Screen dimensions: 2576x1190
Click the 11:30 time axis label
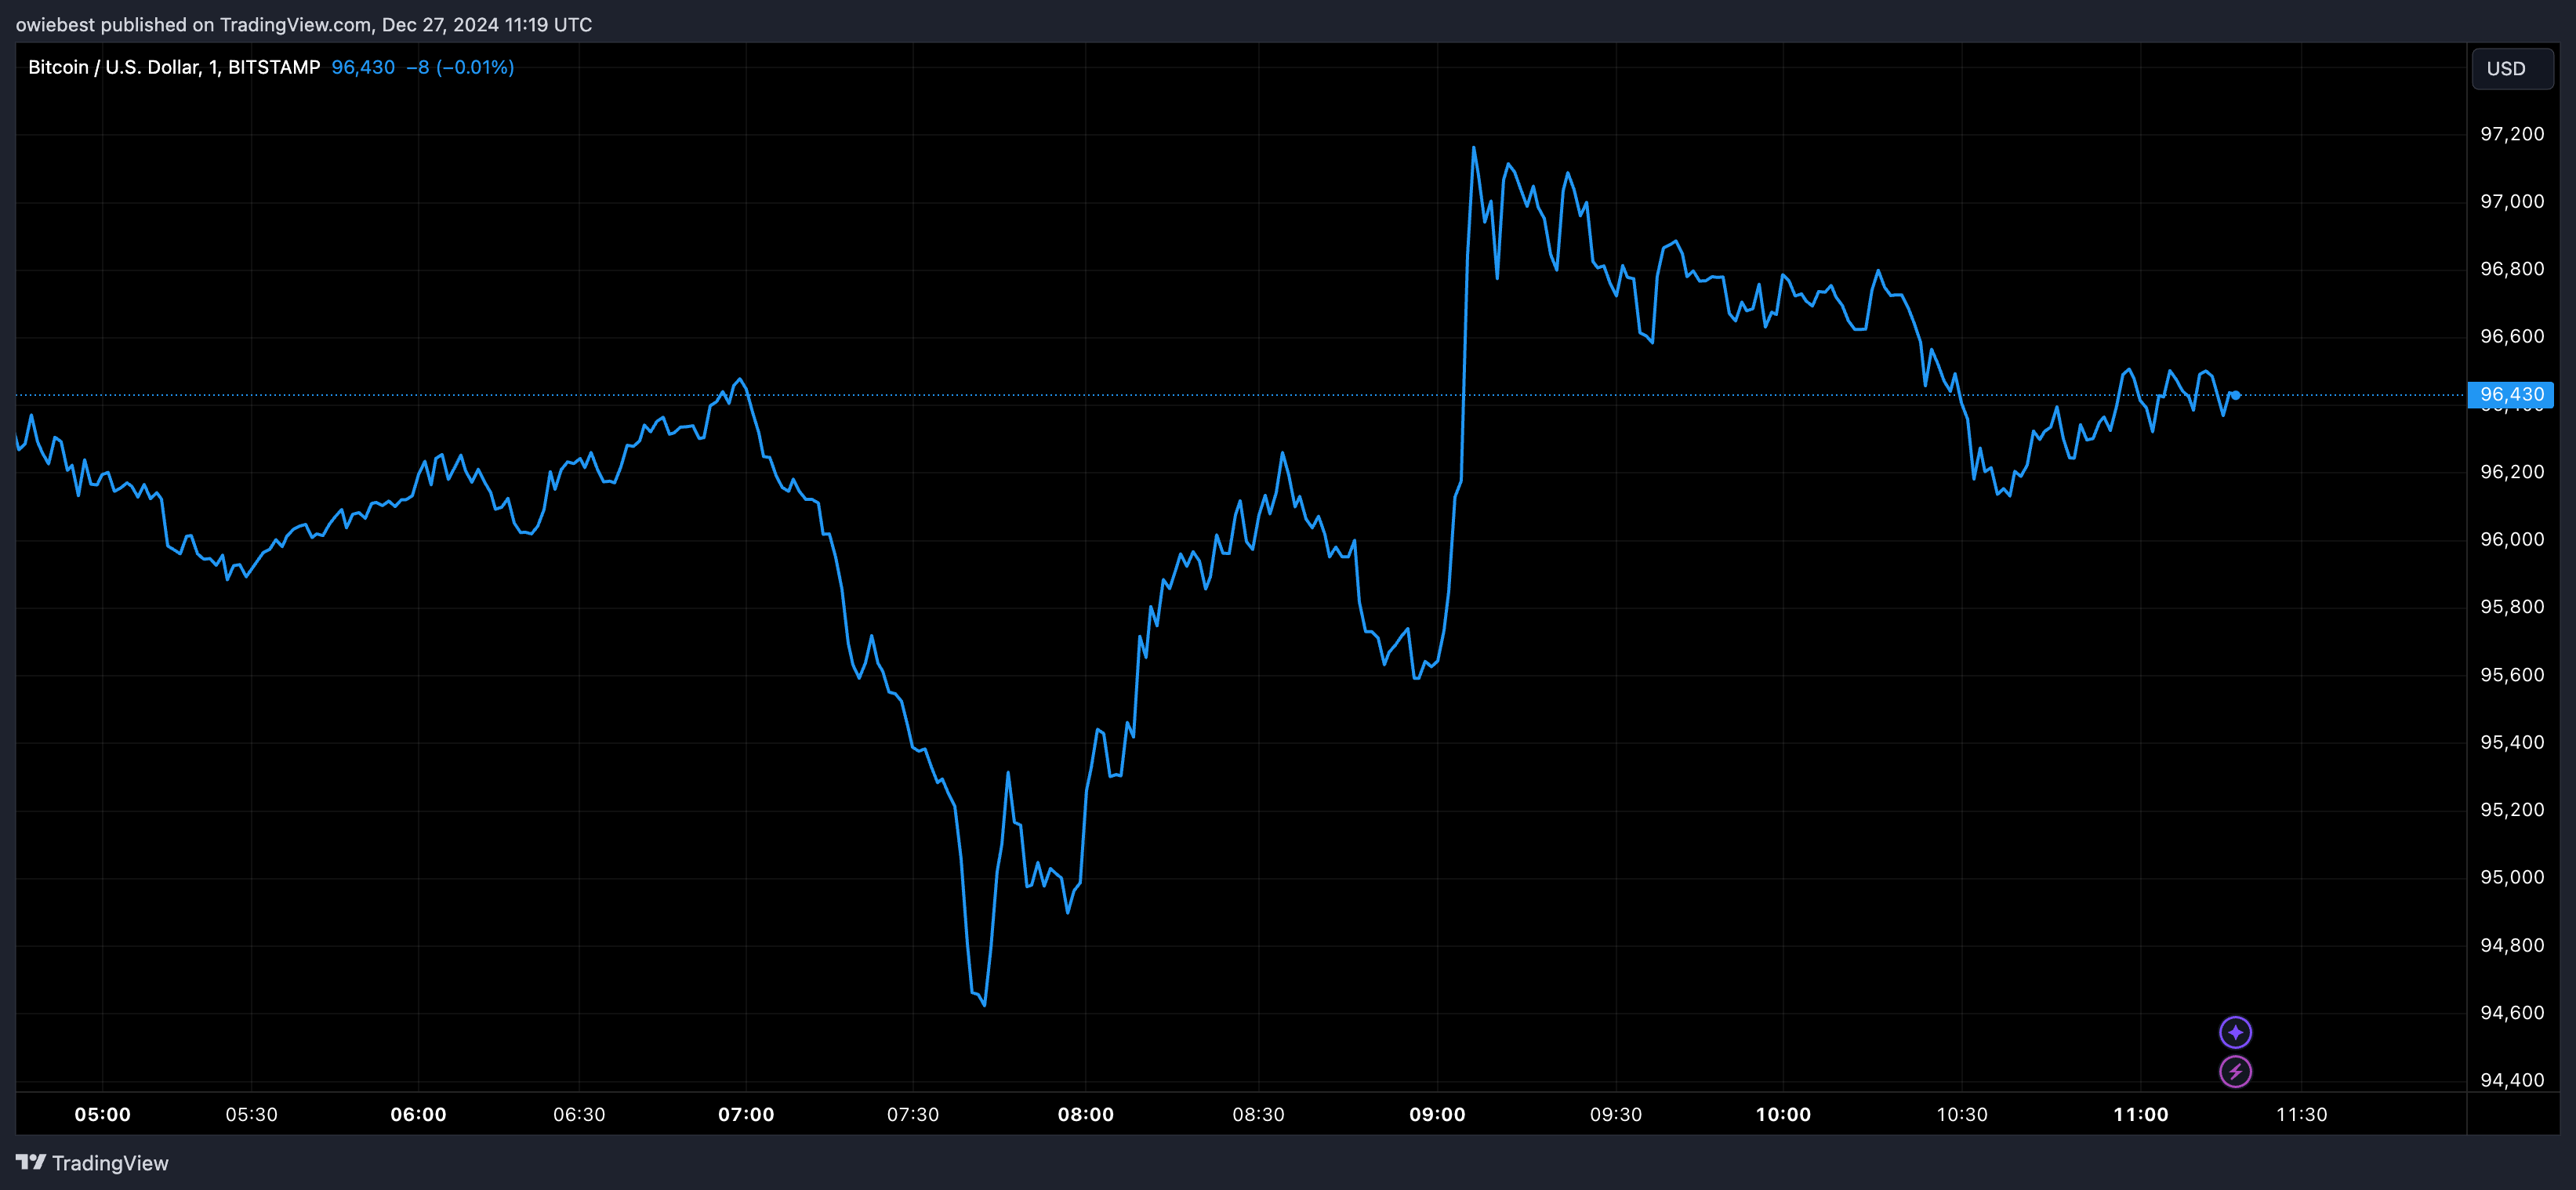pos(2302,1114)
